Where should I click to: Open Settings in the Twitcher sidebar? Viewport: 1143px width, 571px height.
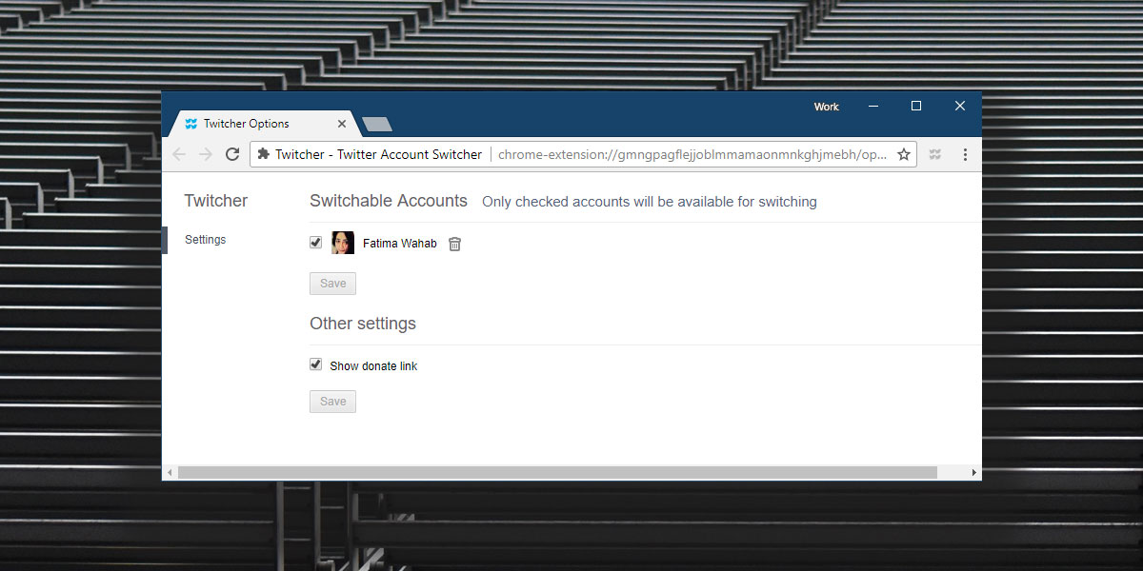click(x=206, y=240)
